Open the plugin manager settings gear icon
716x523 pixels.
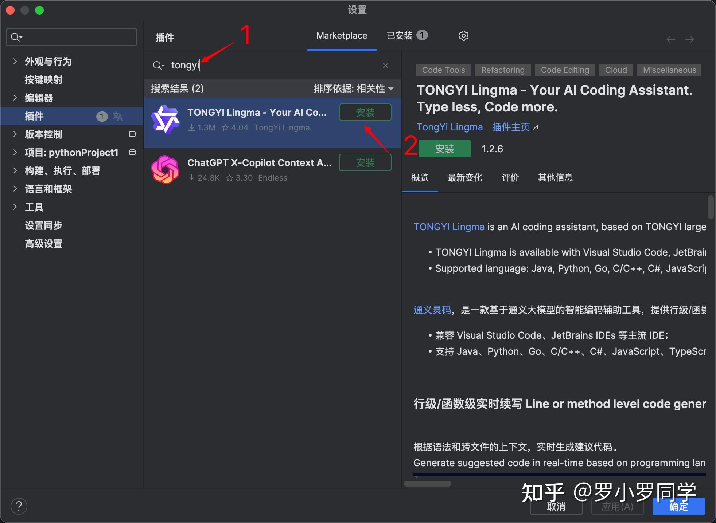(x=463, y=35)
